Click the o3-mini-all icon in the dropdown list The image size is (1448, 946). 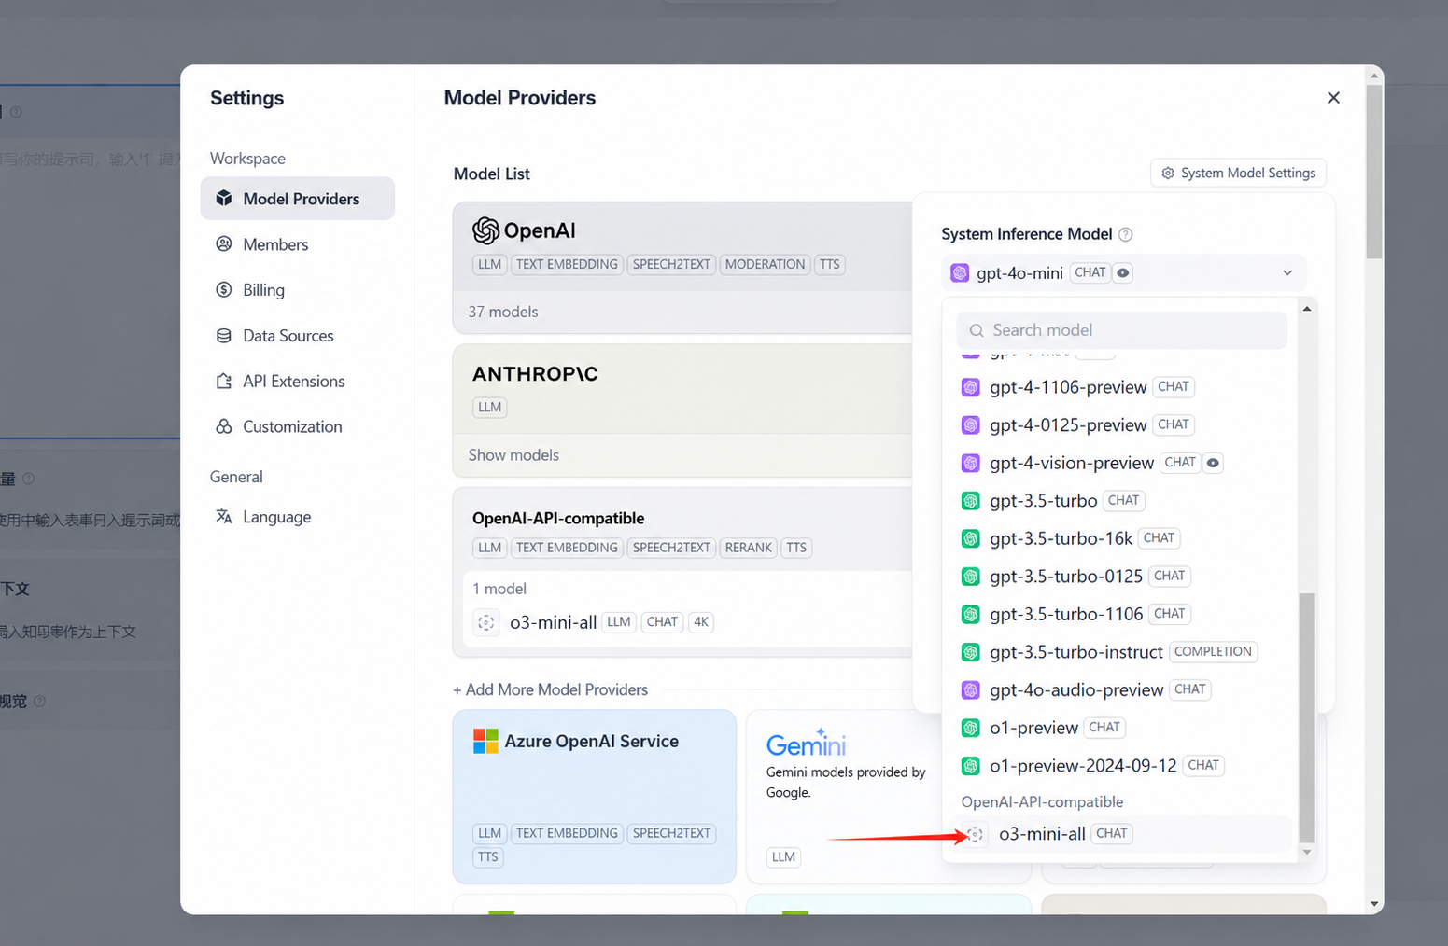point(976,834)
